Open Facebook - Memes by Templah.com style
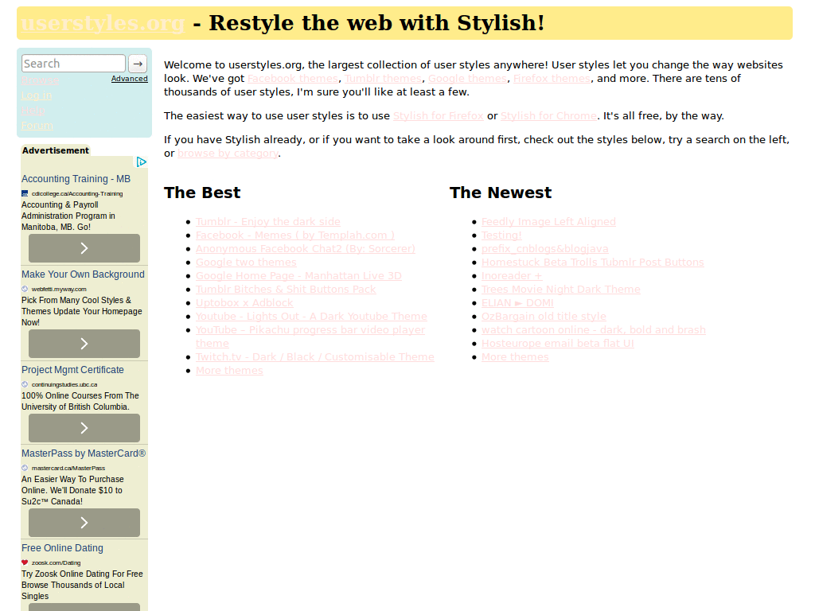Image resolution: width=815 pixels, height=611 pixels. [x=295, y=235]
